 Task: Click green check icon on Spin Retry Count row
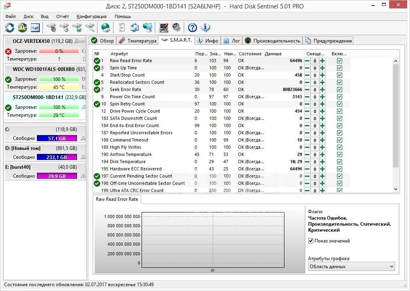tap(97, 104)
